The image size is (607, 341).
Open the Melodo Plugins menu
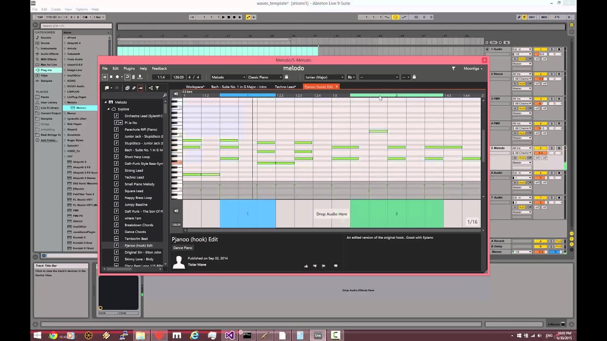pyautogui.click(x=129, y=69)
